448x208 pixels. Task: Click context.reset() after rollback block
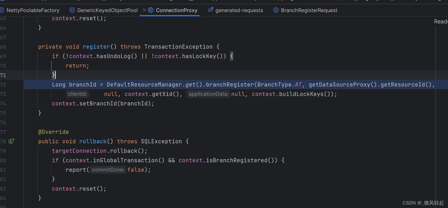79,189
